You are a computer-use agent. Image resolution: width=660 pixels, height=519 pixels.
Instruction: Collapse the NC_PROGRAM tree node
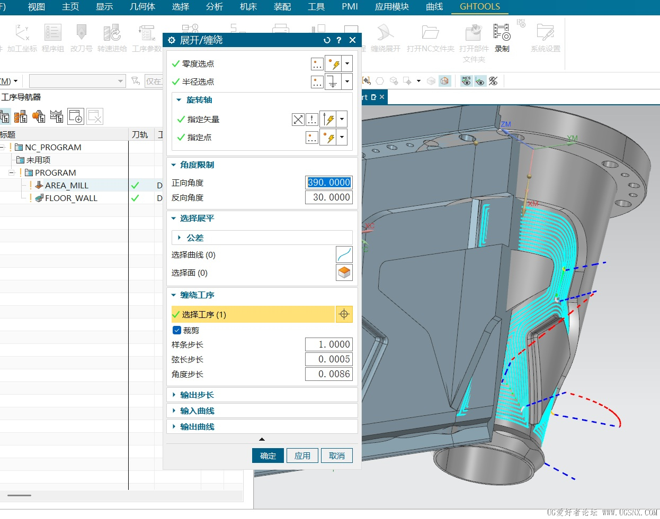(3, 147)
